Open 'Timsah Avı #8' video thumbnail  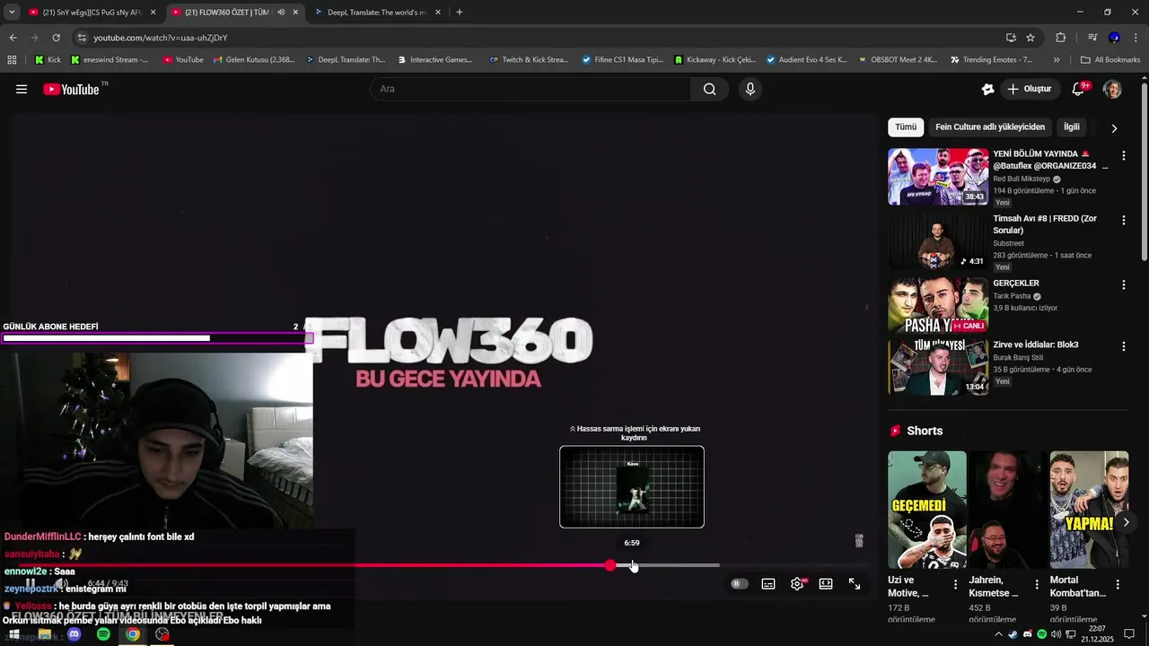coord(938,241)
